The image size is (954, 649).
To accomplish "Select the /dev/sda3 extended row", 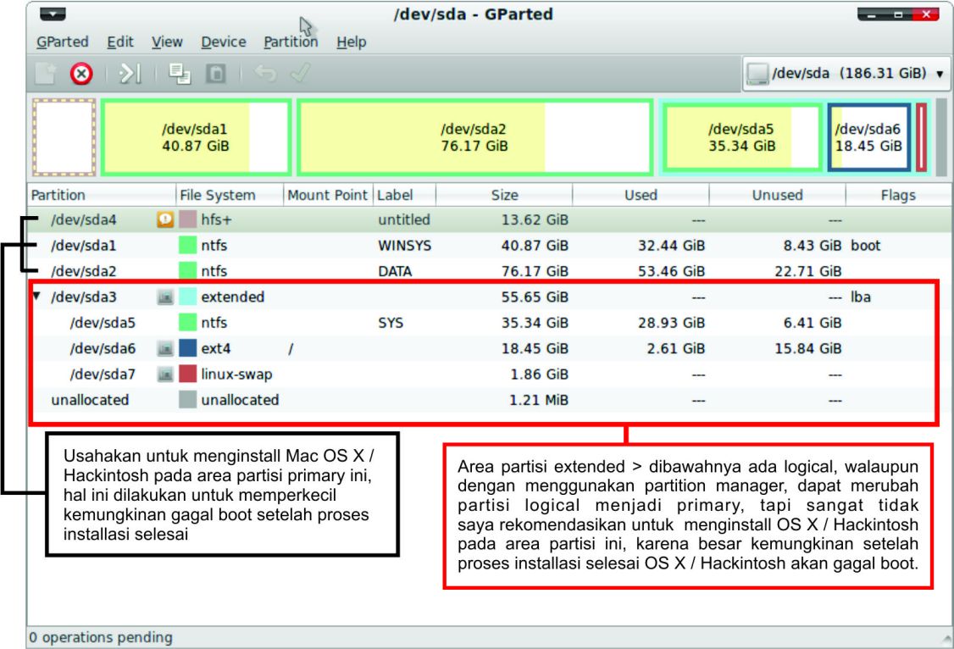I will [x=489, y=297].
